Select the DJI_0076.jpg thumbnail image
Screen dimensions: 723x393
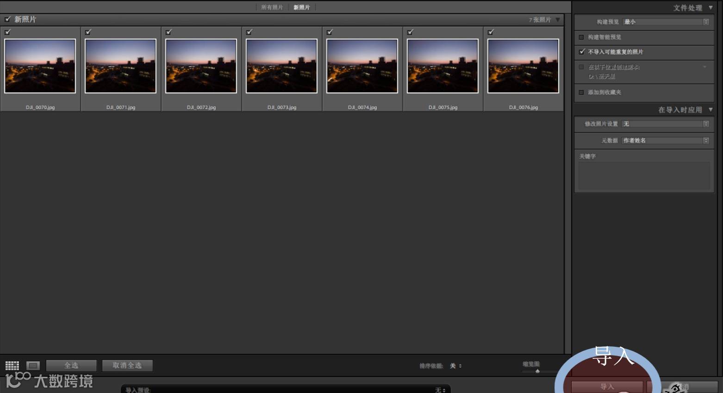tap(523, 66)
